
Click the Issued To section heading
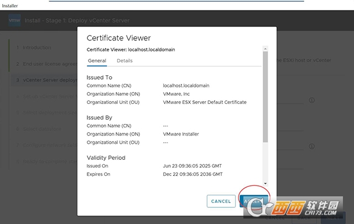100,77
